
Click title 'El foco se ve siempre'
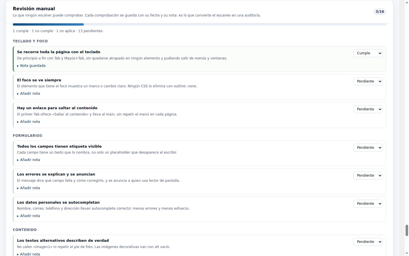[39, 80]
